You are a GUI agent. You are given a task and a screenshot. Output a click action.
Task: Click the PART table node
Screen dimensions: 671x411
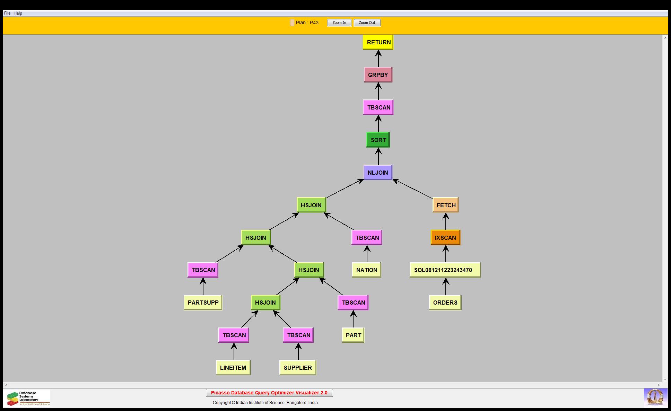pyautogui.click(x=353, y=335)
